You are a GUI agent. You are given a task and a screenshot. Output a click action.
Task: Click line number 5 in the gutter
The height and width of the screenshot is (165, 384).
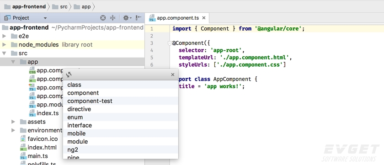[152, 58]
